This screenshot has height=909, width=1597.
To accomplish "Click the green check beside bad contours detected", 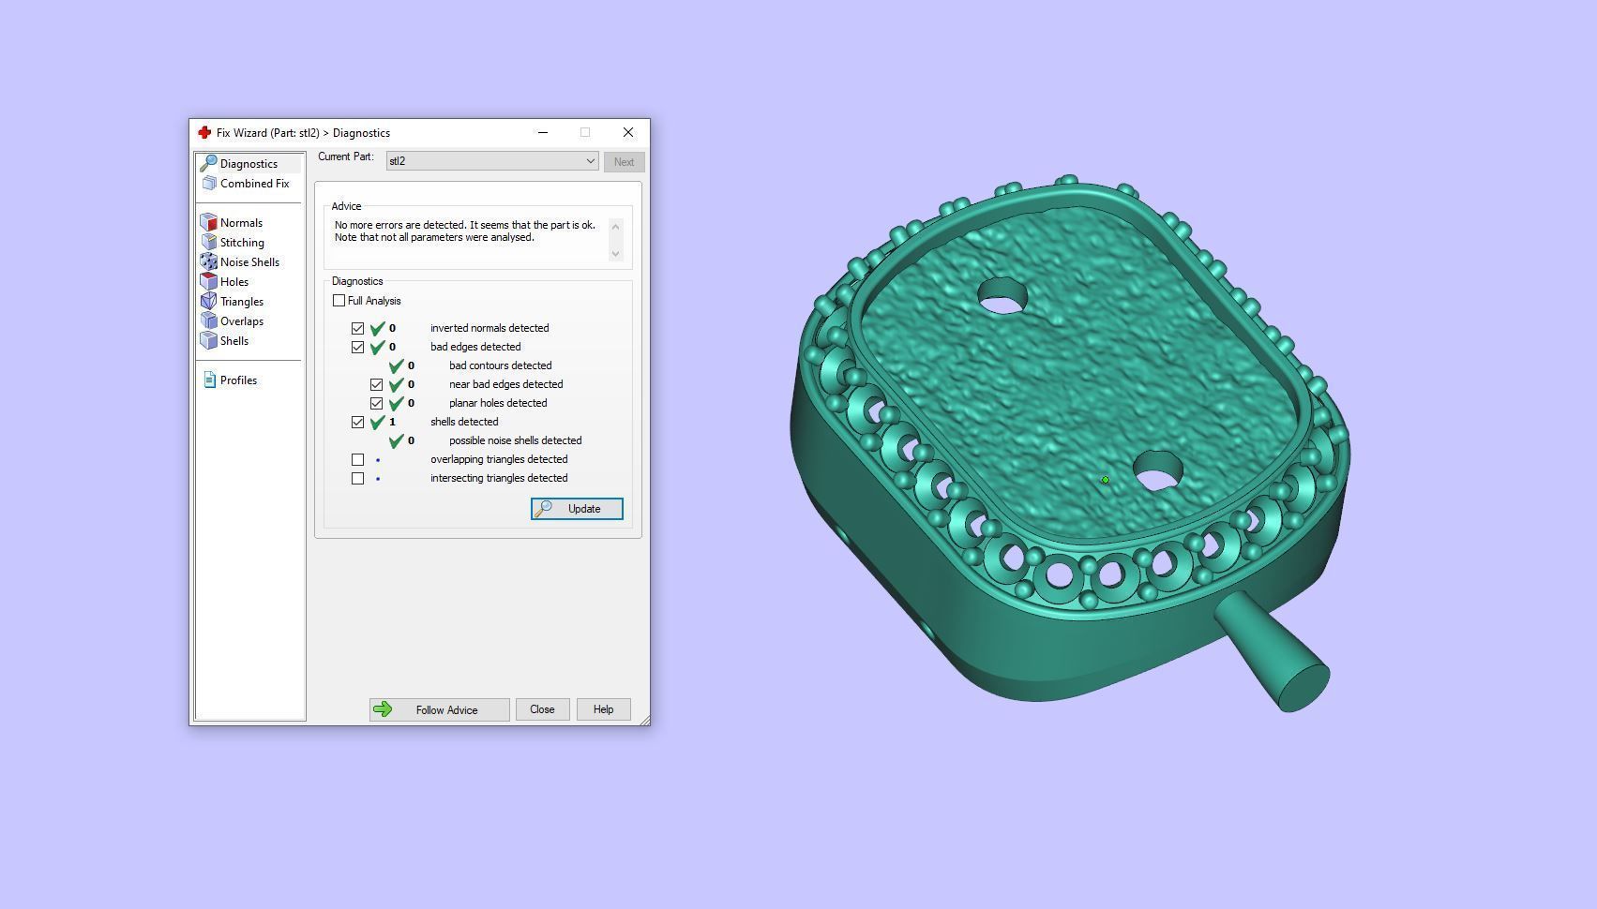I will 397,365.
